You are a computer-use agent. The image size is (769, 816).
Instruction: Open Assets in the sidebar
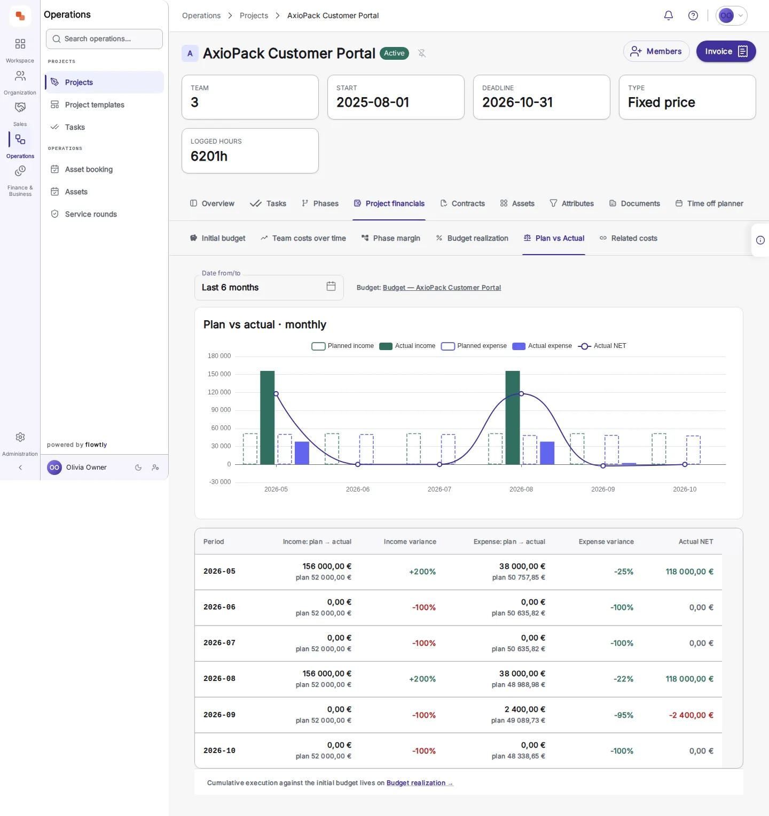(x=105, y=192)
